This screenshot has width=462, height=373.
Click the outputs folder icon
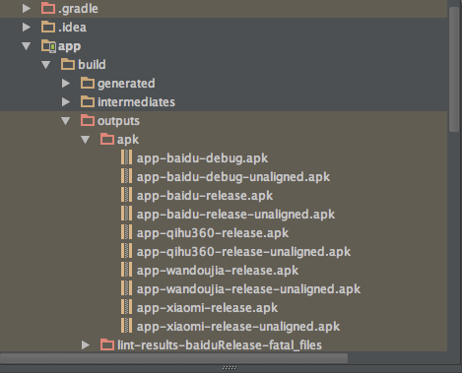tap(88, 120)
